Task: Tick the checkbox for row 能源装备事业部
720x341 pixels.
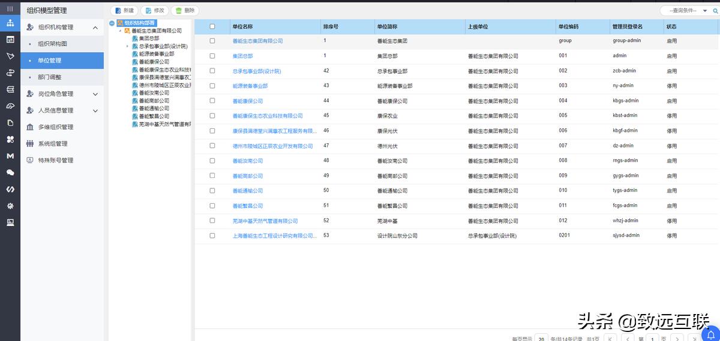Action: coord(212,86)
